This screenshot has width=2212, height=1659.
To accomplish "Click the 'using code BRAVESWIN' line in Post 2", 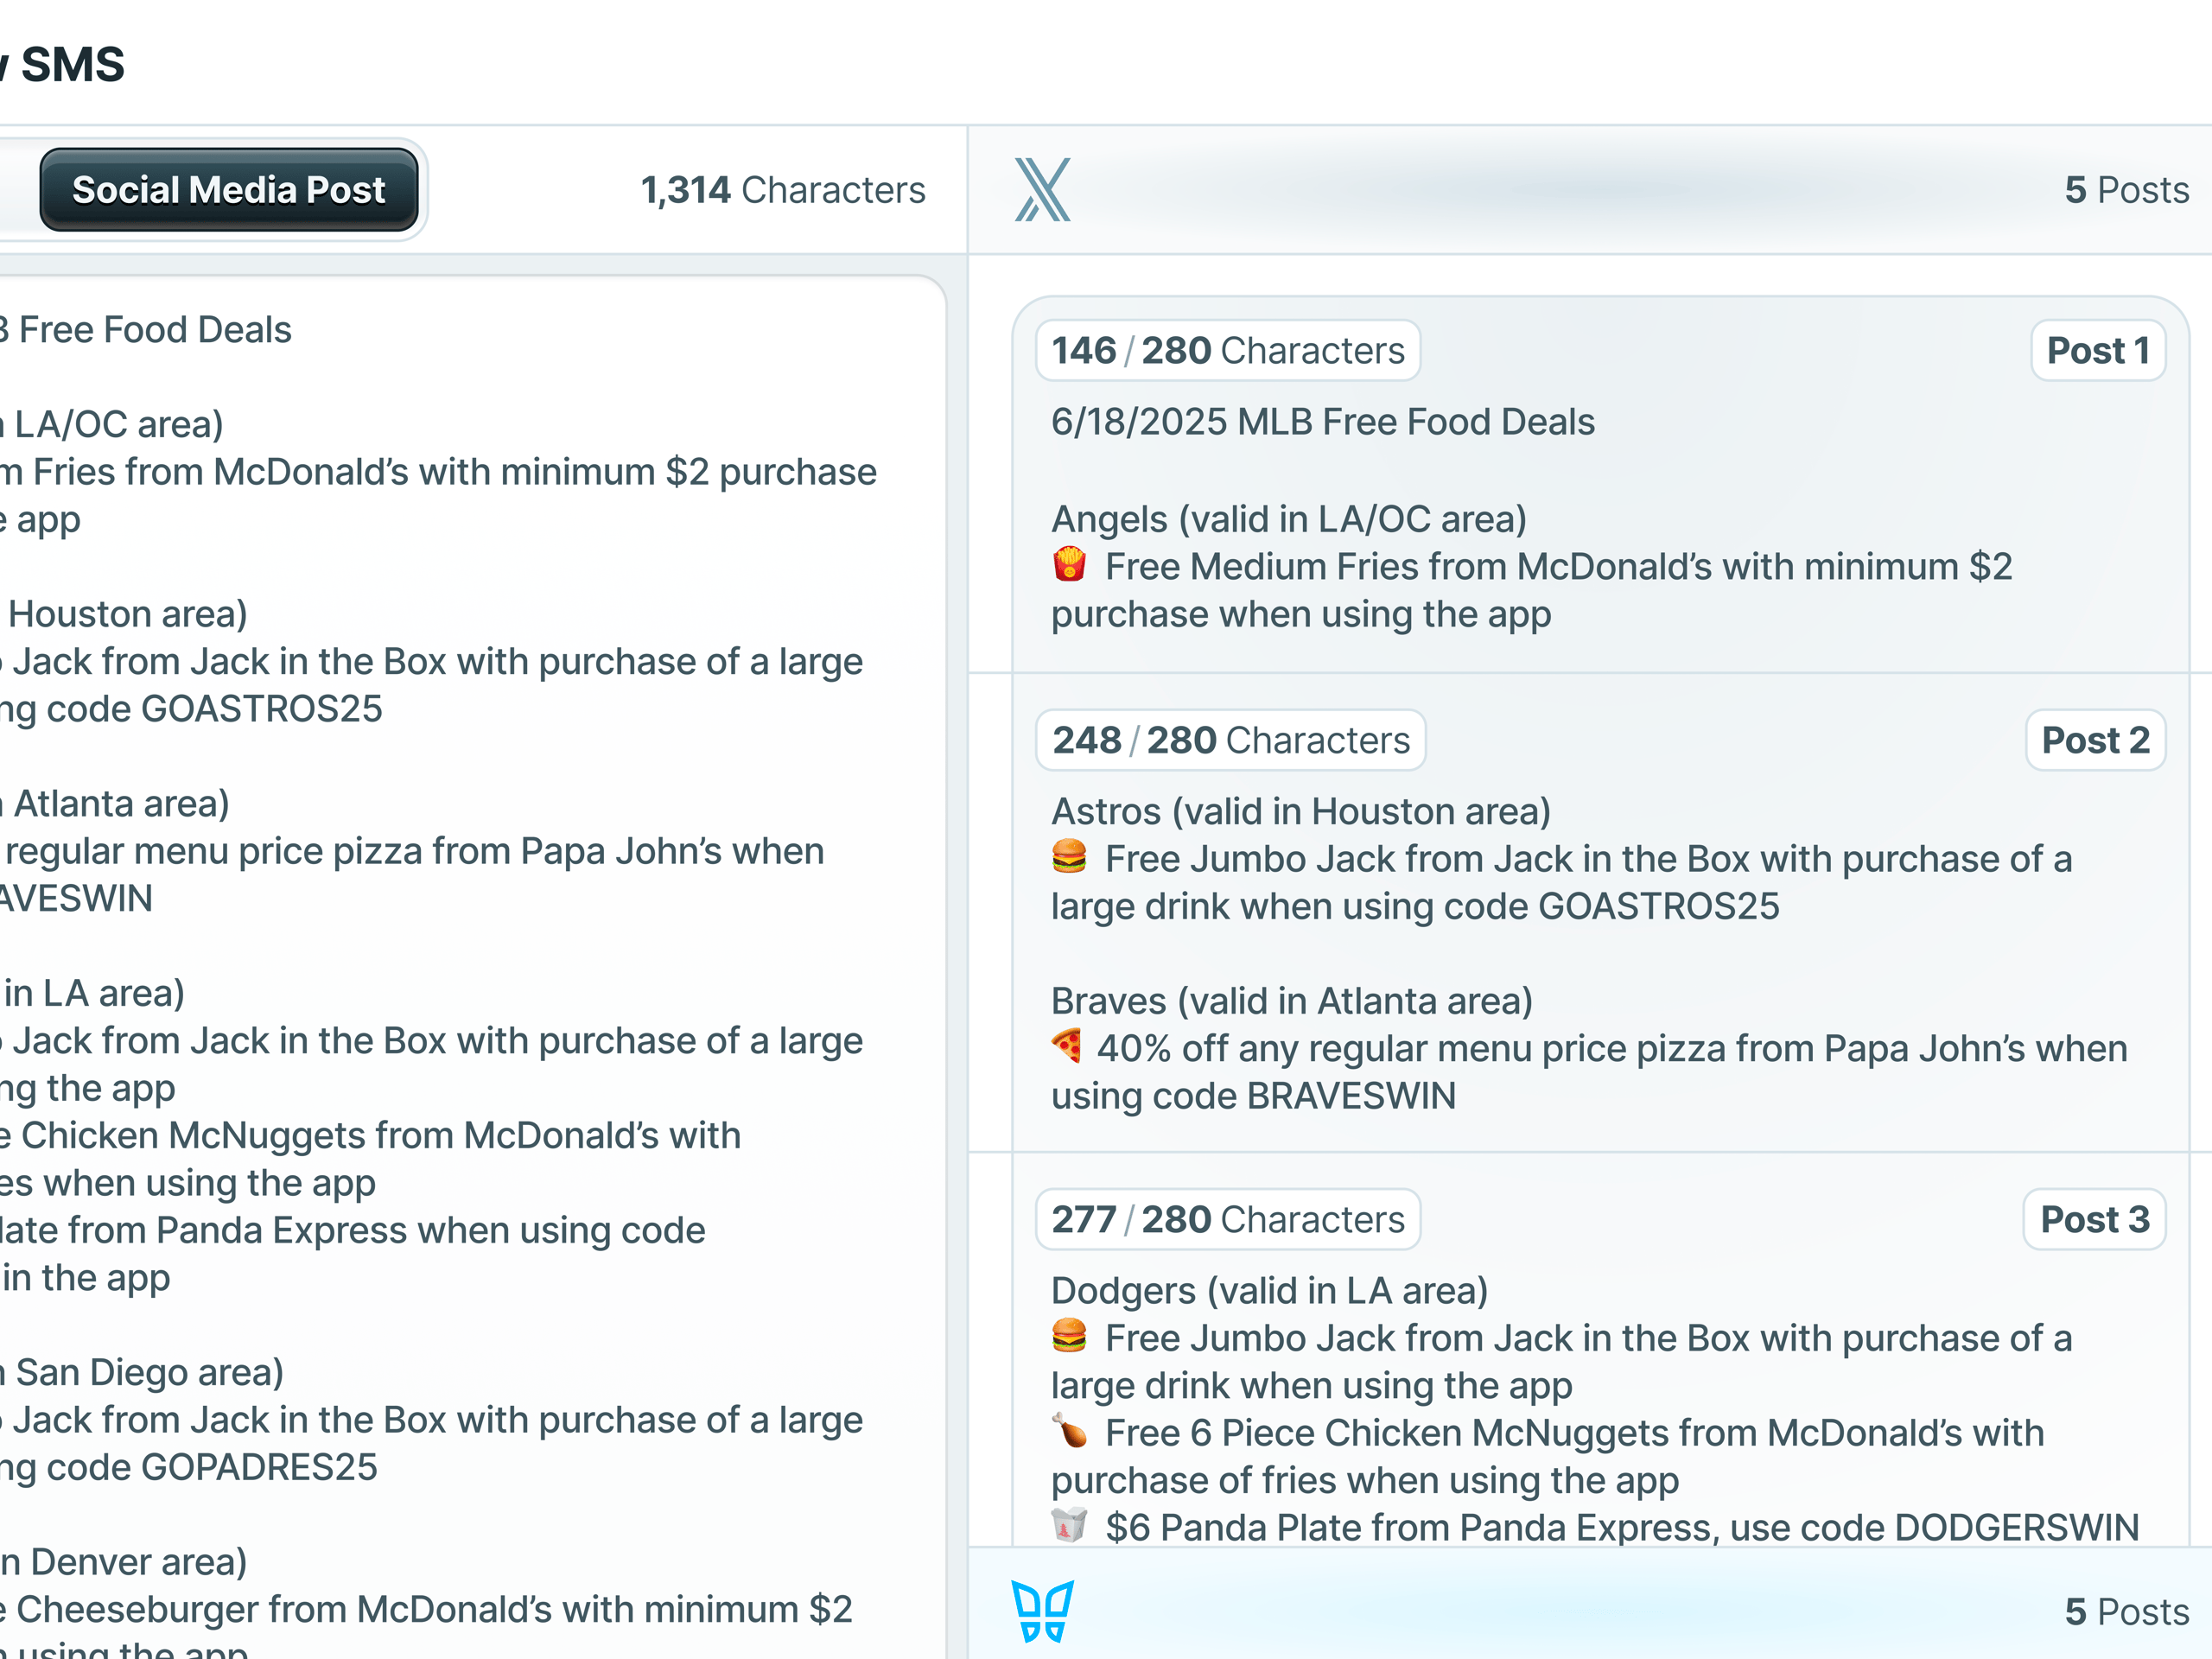I will click(1253, 1096).
